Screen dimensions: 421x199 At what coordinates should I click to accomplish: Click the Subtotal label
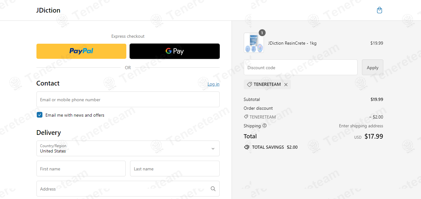point(252,99)
